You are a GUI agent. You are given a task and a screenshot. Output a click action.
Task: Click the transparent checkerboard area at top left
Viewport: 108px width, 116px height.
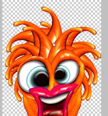pos(18,11)
